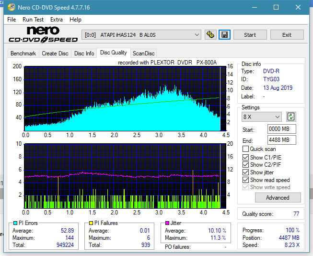This screenshot has width=313, height=256.
Task: Switch to the Benchmark tab
Action: click(23, 53)
